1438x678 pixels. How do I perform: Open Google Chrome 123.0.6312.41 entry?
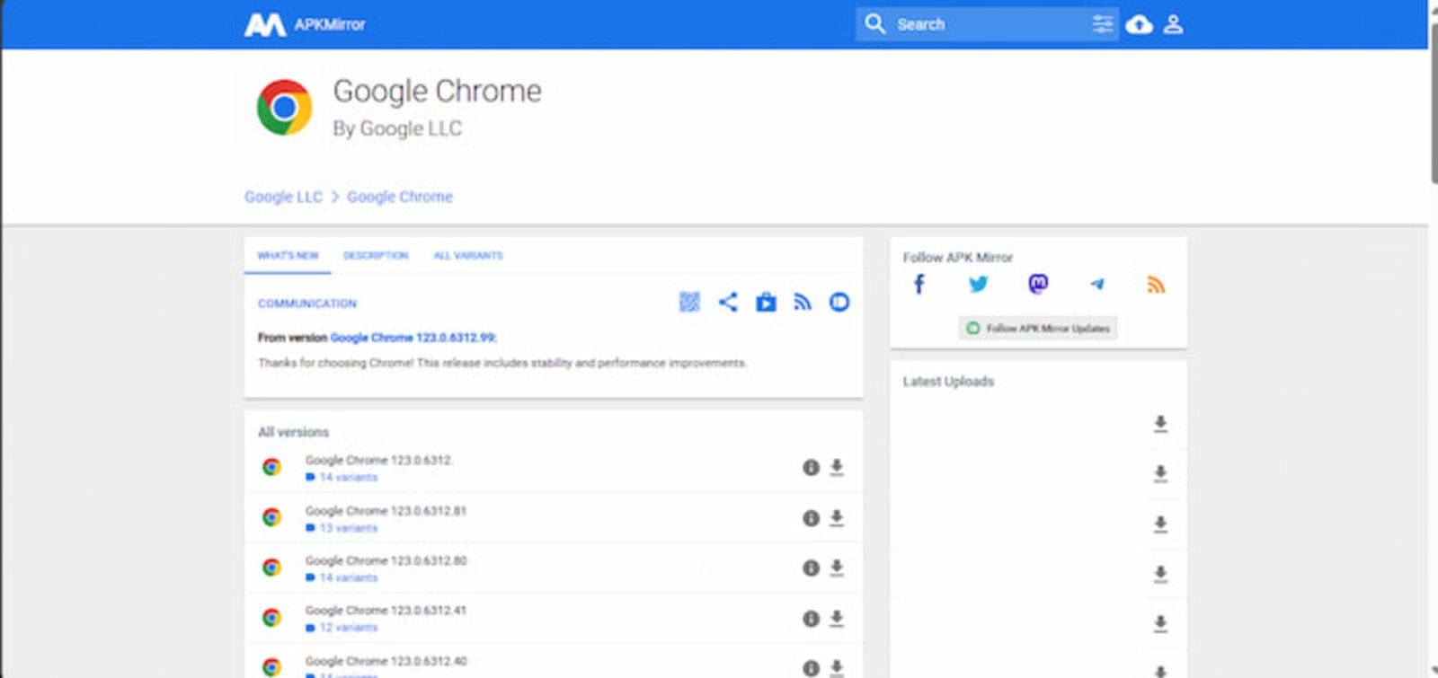386,611
